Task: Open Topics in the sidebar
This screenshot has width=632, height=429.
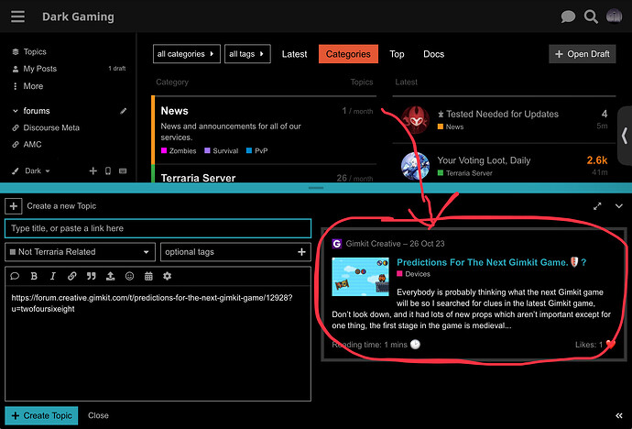Action: click(35, 51)
